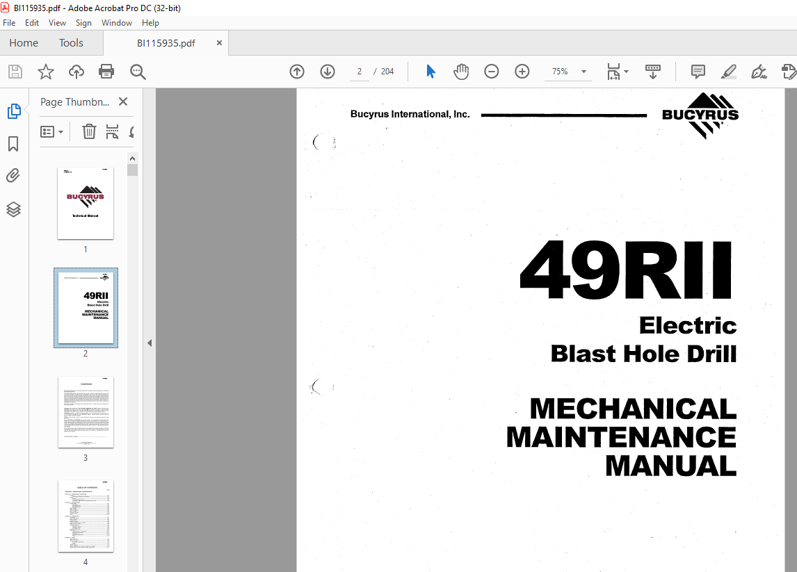Activate the Hand pan tool

461,72
